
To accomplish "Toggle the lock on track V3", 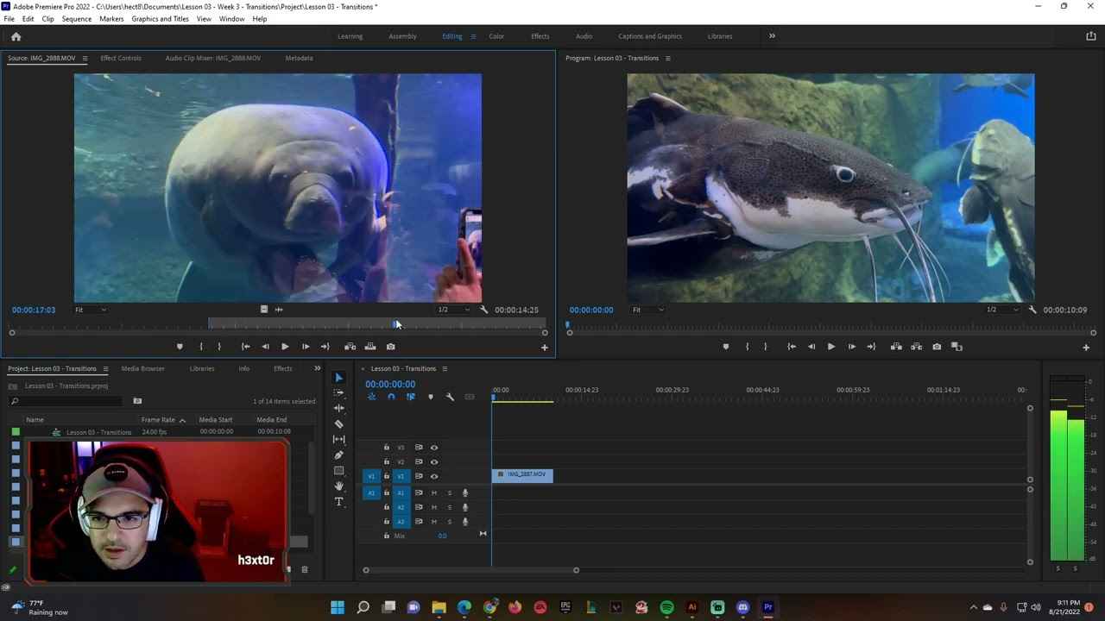I will tap(386, 448).
